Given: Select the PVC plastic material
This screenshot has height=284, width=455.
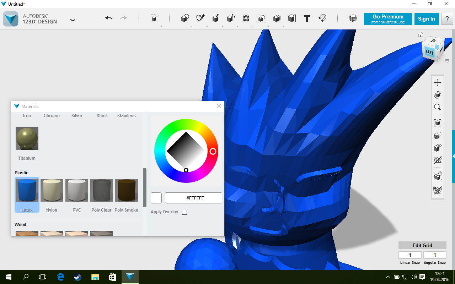Looking at the screenshot, I should point(77,190).
